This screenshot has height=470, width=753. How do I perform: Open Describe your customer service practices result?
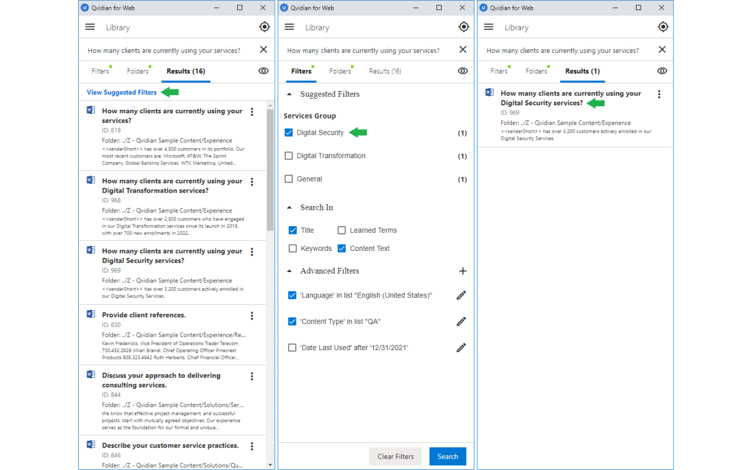point(170,445)
